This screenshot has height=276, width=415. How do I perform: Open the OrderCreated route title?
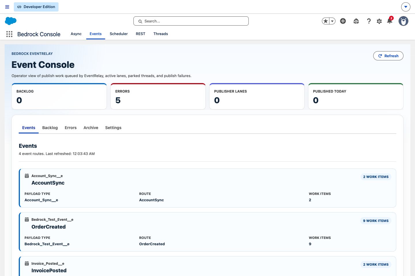(x=49, y=227)
